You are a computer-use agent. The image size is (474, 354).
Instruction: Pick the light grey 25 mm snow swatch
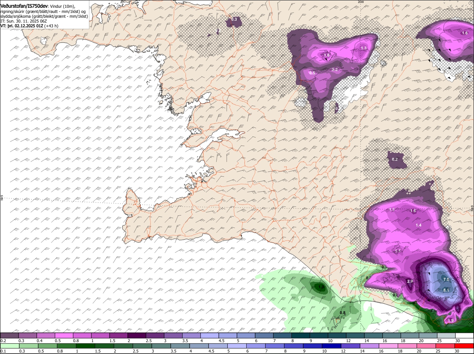(x=445, y=336)
